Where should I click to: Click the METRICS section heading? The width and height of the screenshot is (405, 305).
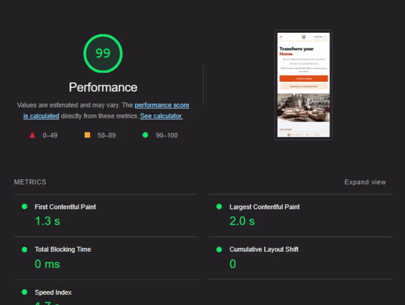30,182
